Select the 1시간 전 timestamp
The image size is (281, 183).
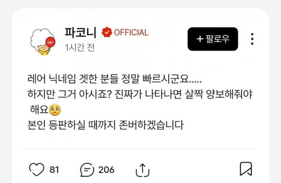click(x=80, y=48)
